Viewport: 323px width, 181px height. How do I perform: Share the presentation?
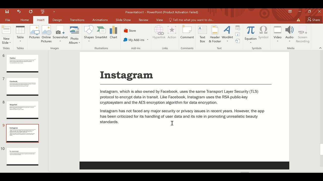pyautogui.click(x=314, y=20)
